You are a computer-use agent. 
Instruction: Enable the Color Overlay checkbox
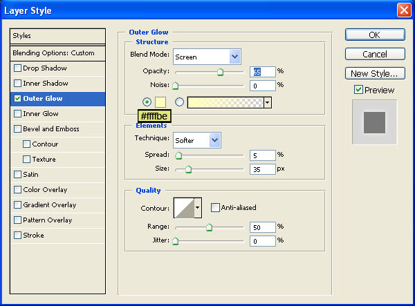pos(17,190)
